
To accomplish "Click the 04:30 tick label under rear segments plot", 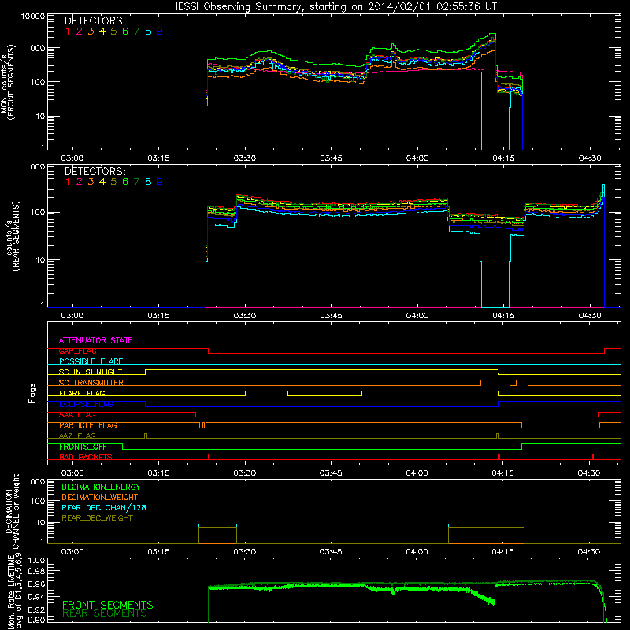I will (x=590, y=316).
